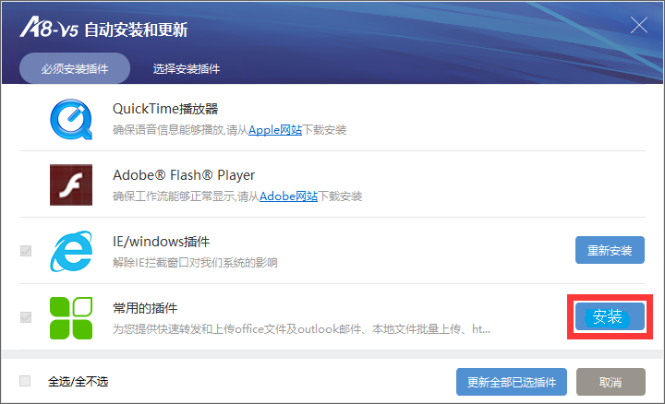Toggle the 常用的插件 checkbox
This screenshot has width=665, height=404.
(x=26, y=317)
